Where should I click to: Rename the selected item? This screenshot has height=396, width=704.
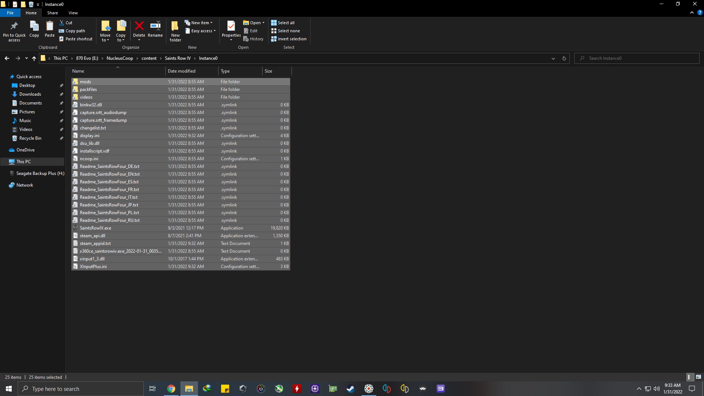[x=155, y=29]
